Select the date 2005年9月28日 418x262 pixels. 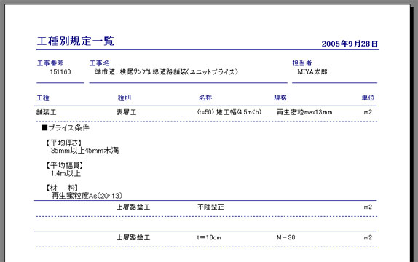(350, 44)
